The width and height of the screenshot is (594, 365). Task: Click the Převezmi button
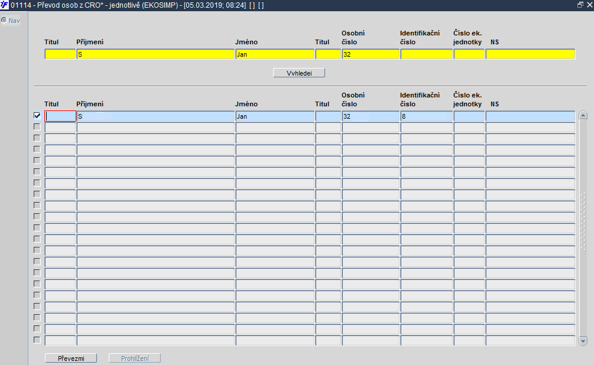point(71,358)
